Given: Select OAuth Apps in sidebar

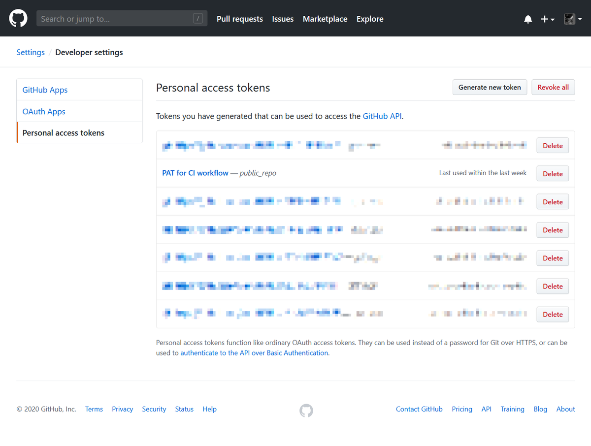Looking at the screenshot, I should [79, 111].
